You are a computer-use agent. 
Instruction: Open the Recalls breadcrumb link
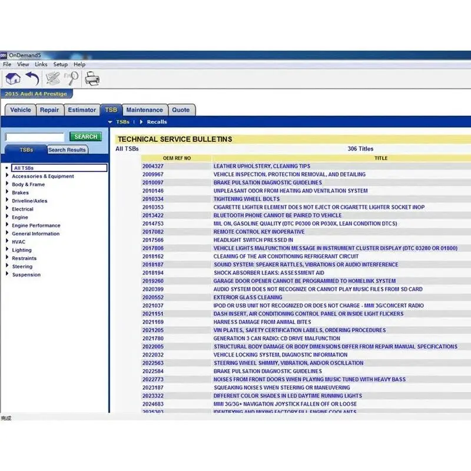[x=158, y=121]
